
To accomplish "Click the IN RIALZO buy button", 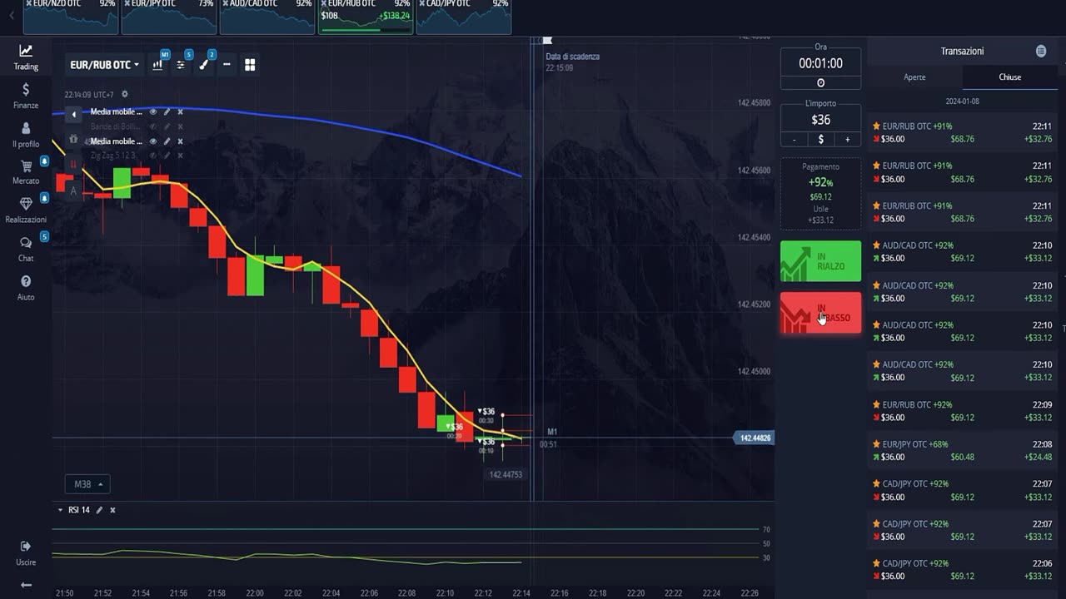I will (x=820, y=261).
